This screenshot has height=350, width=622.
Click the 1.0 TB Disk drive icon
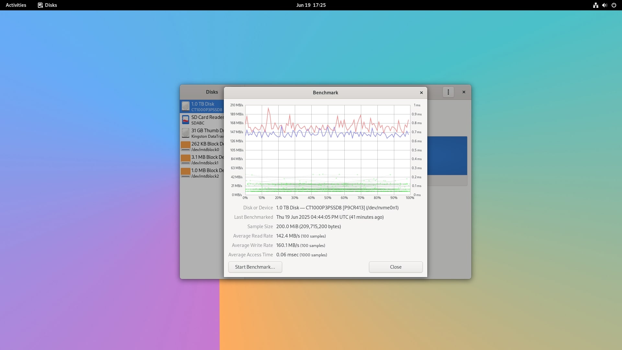pyautogui.click(x=185, y=106)
